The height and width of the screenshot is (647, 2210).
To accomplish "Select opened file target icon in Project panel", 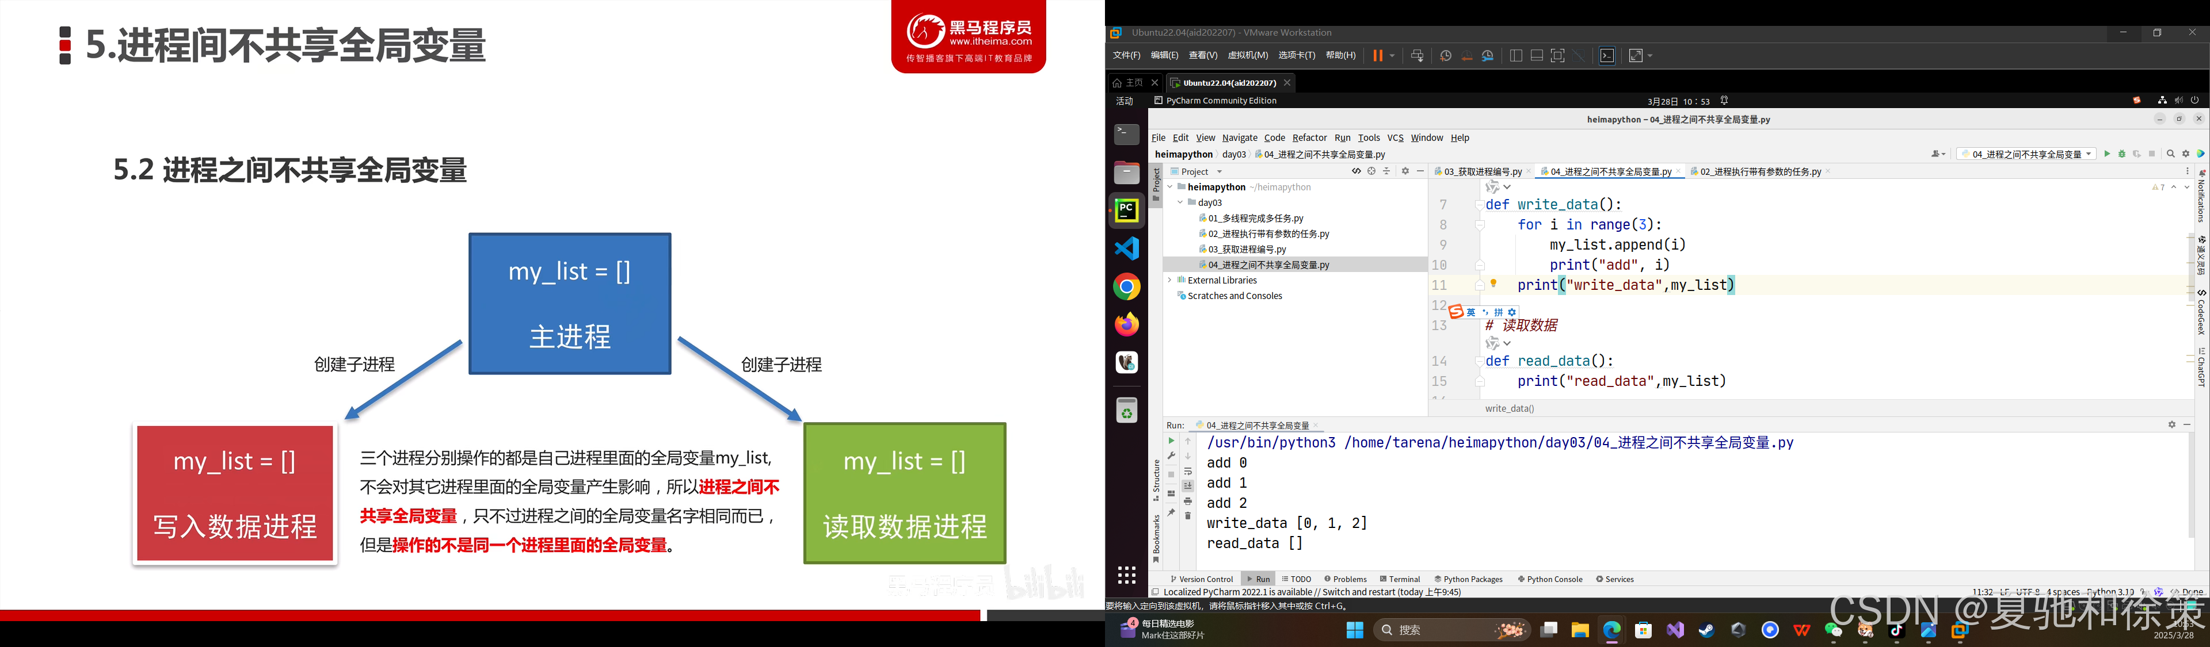I will [1371, 171].
